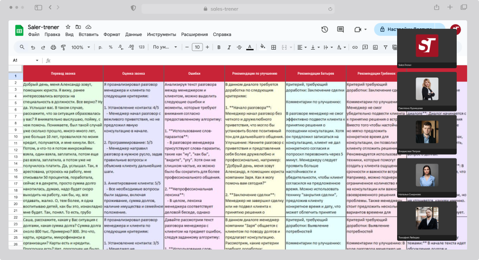Open the Данные menu
The height and width of the screenshot is (260, 479).
pyautogui.click(x=133, y=35)
